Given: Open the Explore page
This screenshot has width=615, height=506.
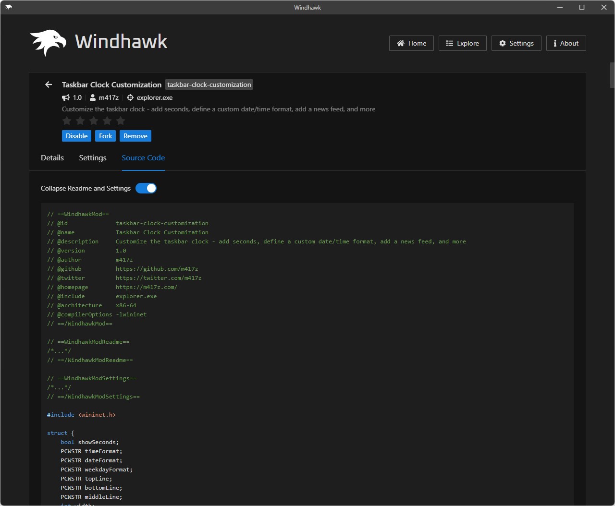Looking at the screenshot, I should 462,43.
